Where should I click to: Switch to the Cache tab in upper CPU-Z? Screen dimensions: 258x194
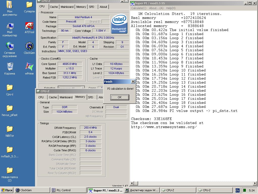(x=54, y=7)
